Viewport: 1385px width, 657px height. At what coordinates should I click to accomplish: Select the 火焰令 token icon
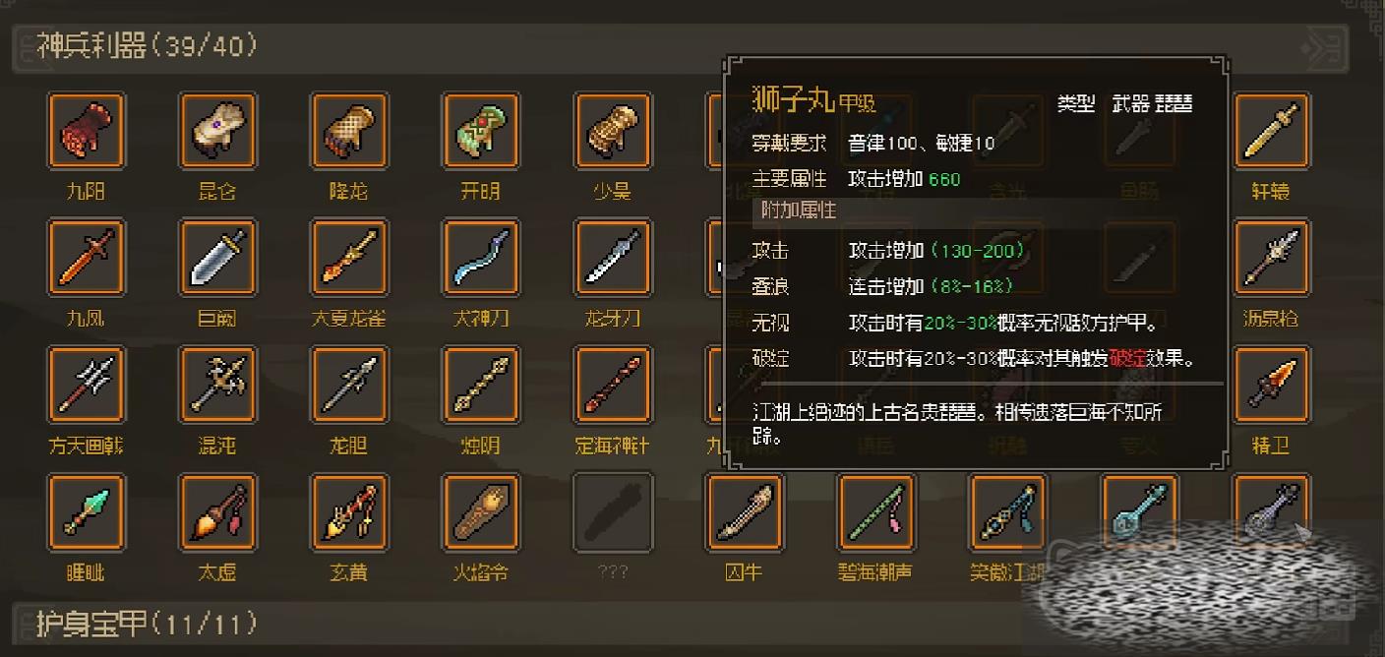point(481,511)
